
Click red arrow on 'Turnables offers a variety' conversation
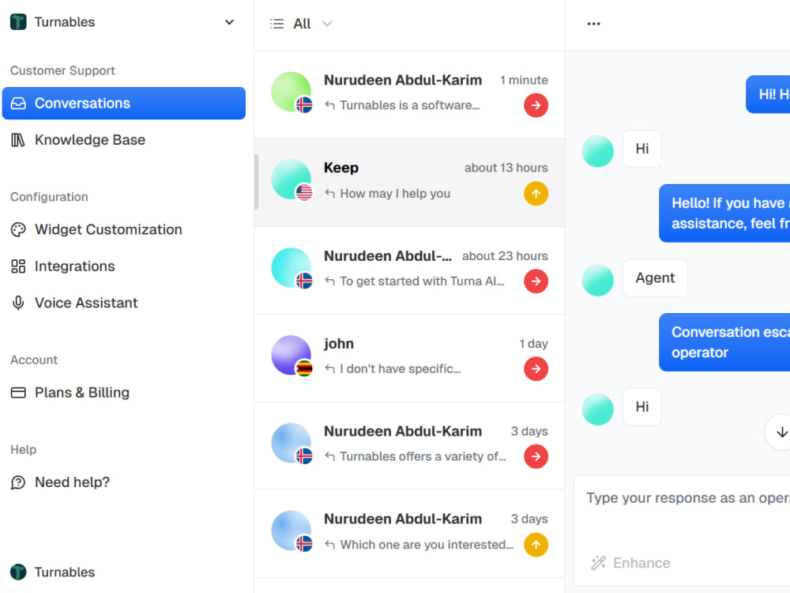(x=536, y=456)
